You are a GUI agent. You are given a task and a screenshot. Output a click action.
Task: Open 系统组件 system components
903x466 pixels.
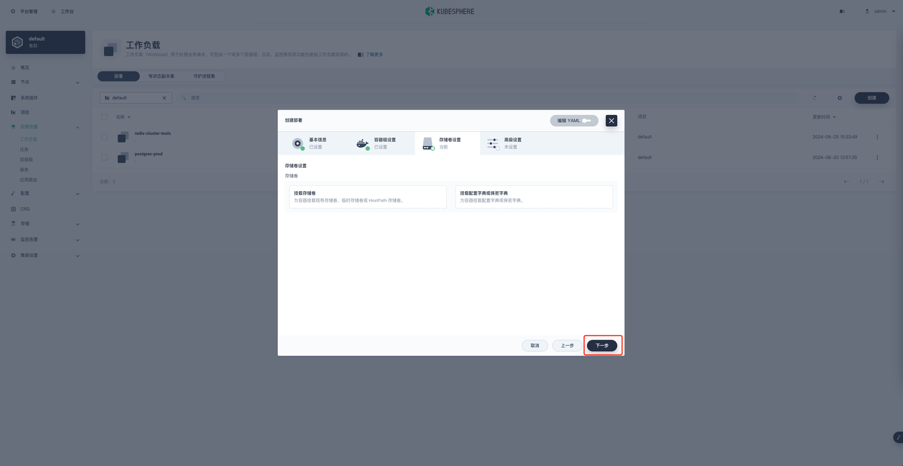click(x=29, y=98)
